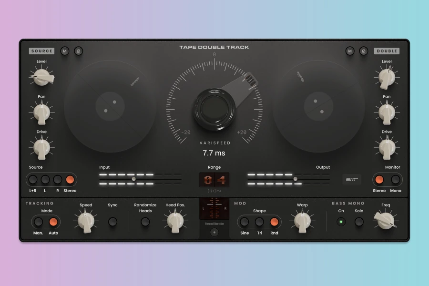The image size is (429, 286).
Task: Click the DOUBLE section label button
Action: coord(387,51)
